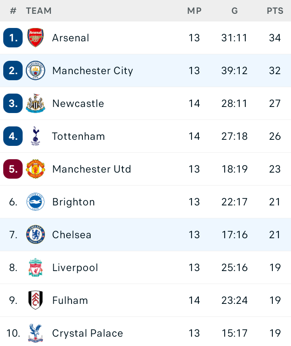Open the Arsenal team link
291x346 pixels.
coord(71,38)
